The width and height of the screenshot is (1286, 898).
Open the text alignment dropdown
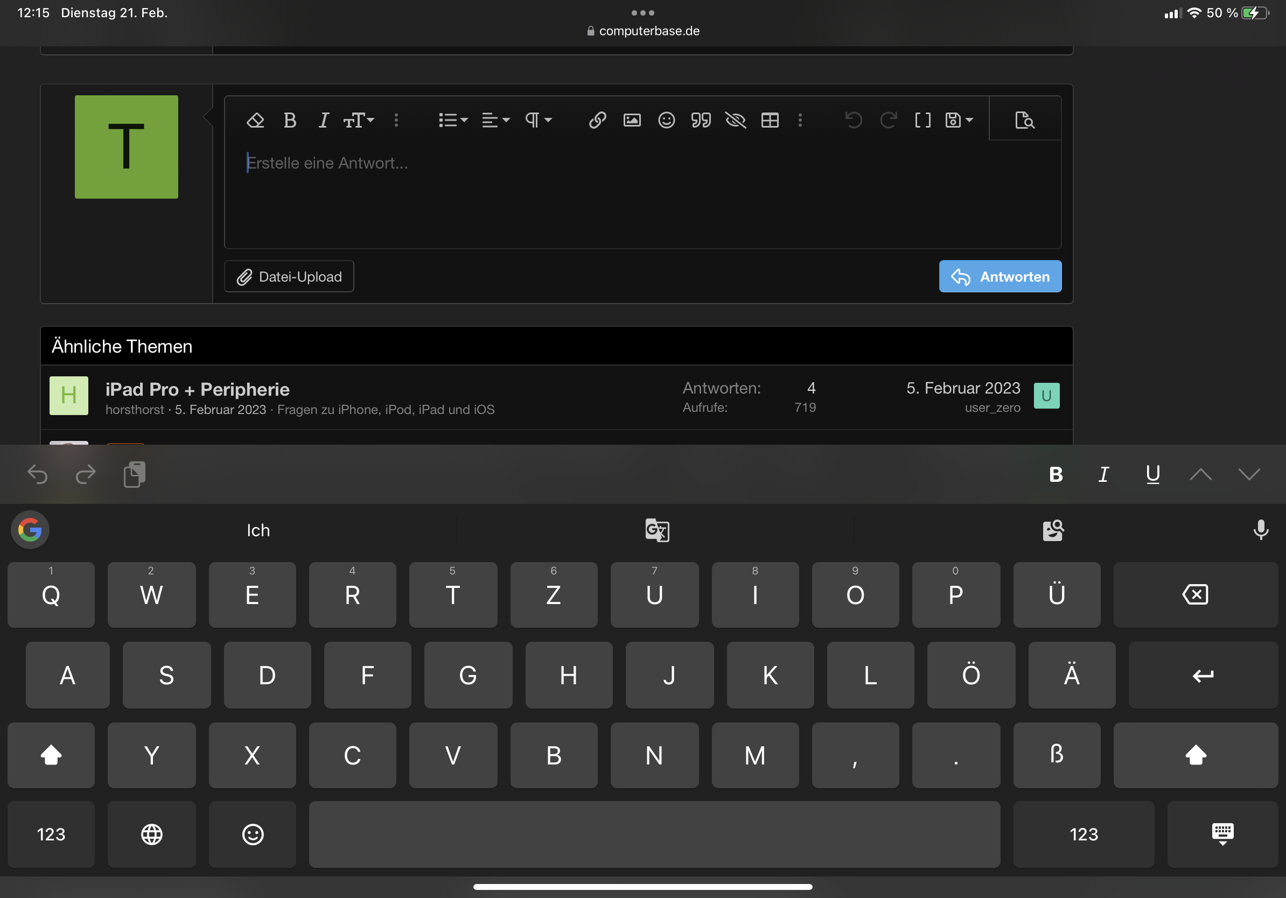click(x=495, y=121)
